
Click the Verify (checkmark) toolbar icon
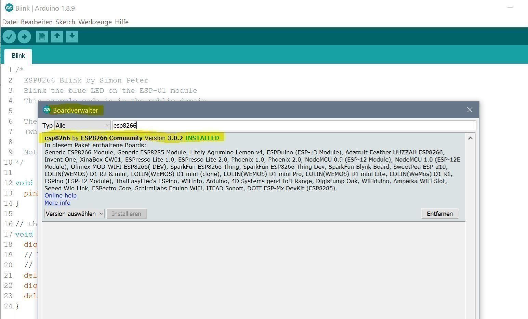(x=9, y=37)
